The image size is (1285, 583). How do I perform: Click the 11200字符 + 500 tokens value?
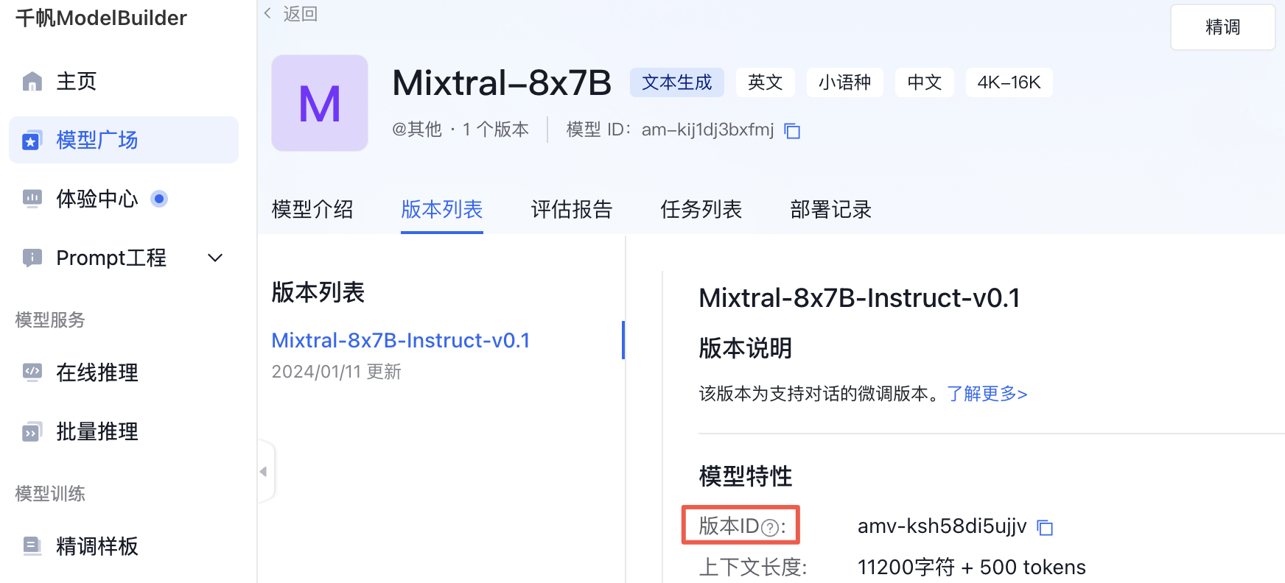click(972, 568)
